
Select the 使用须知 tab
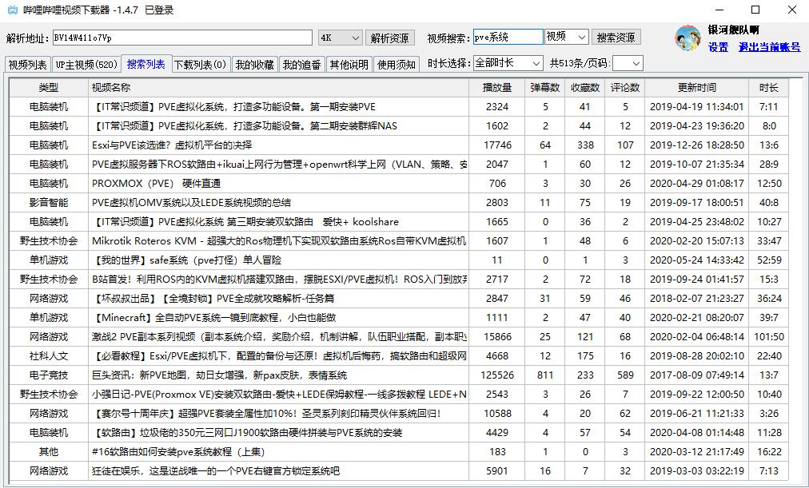[x=396, y=65]
